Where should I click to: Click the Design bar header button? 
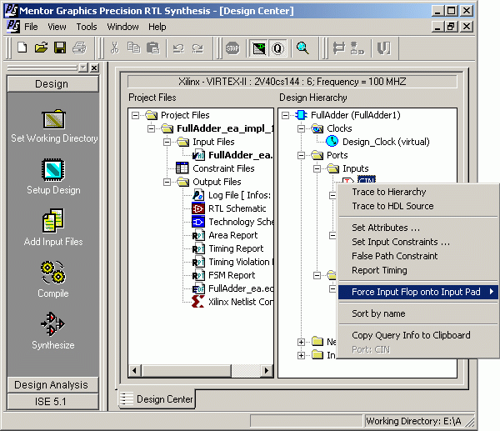(x=52, y=84)
